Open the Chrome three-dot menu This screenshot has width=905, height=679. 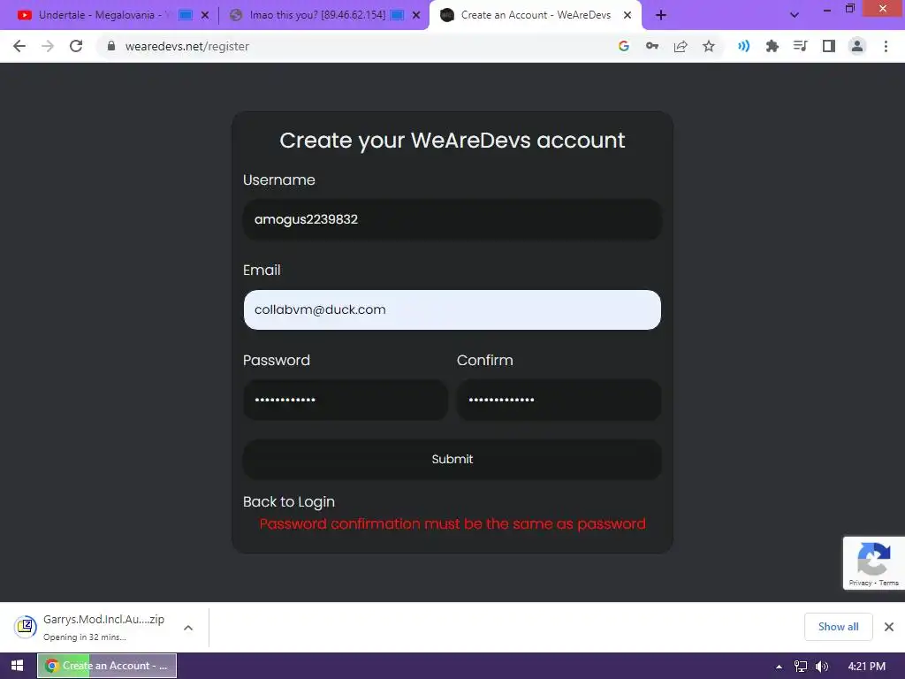(x=886, y=46)
